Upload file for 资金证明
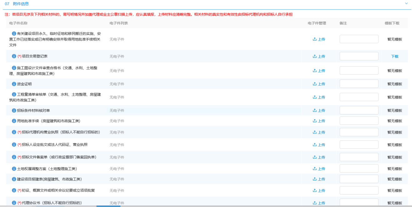The width and height of the screenshot is (412, 207). tap(319, 84)
